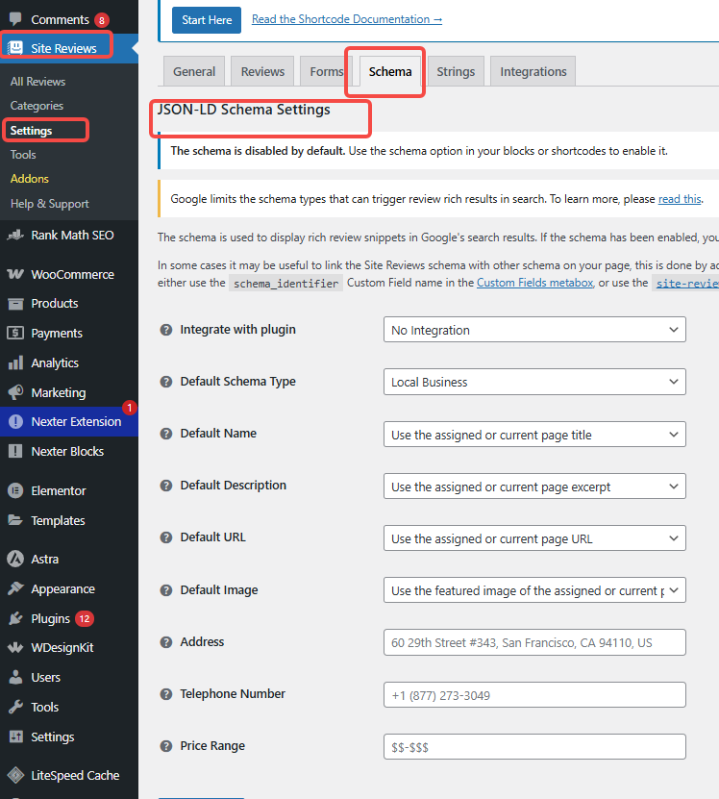This screenshot has height=799, width=719.
Task: Click the WooCommerce icon in sidebar
Action: tap(15, 274)
